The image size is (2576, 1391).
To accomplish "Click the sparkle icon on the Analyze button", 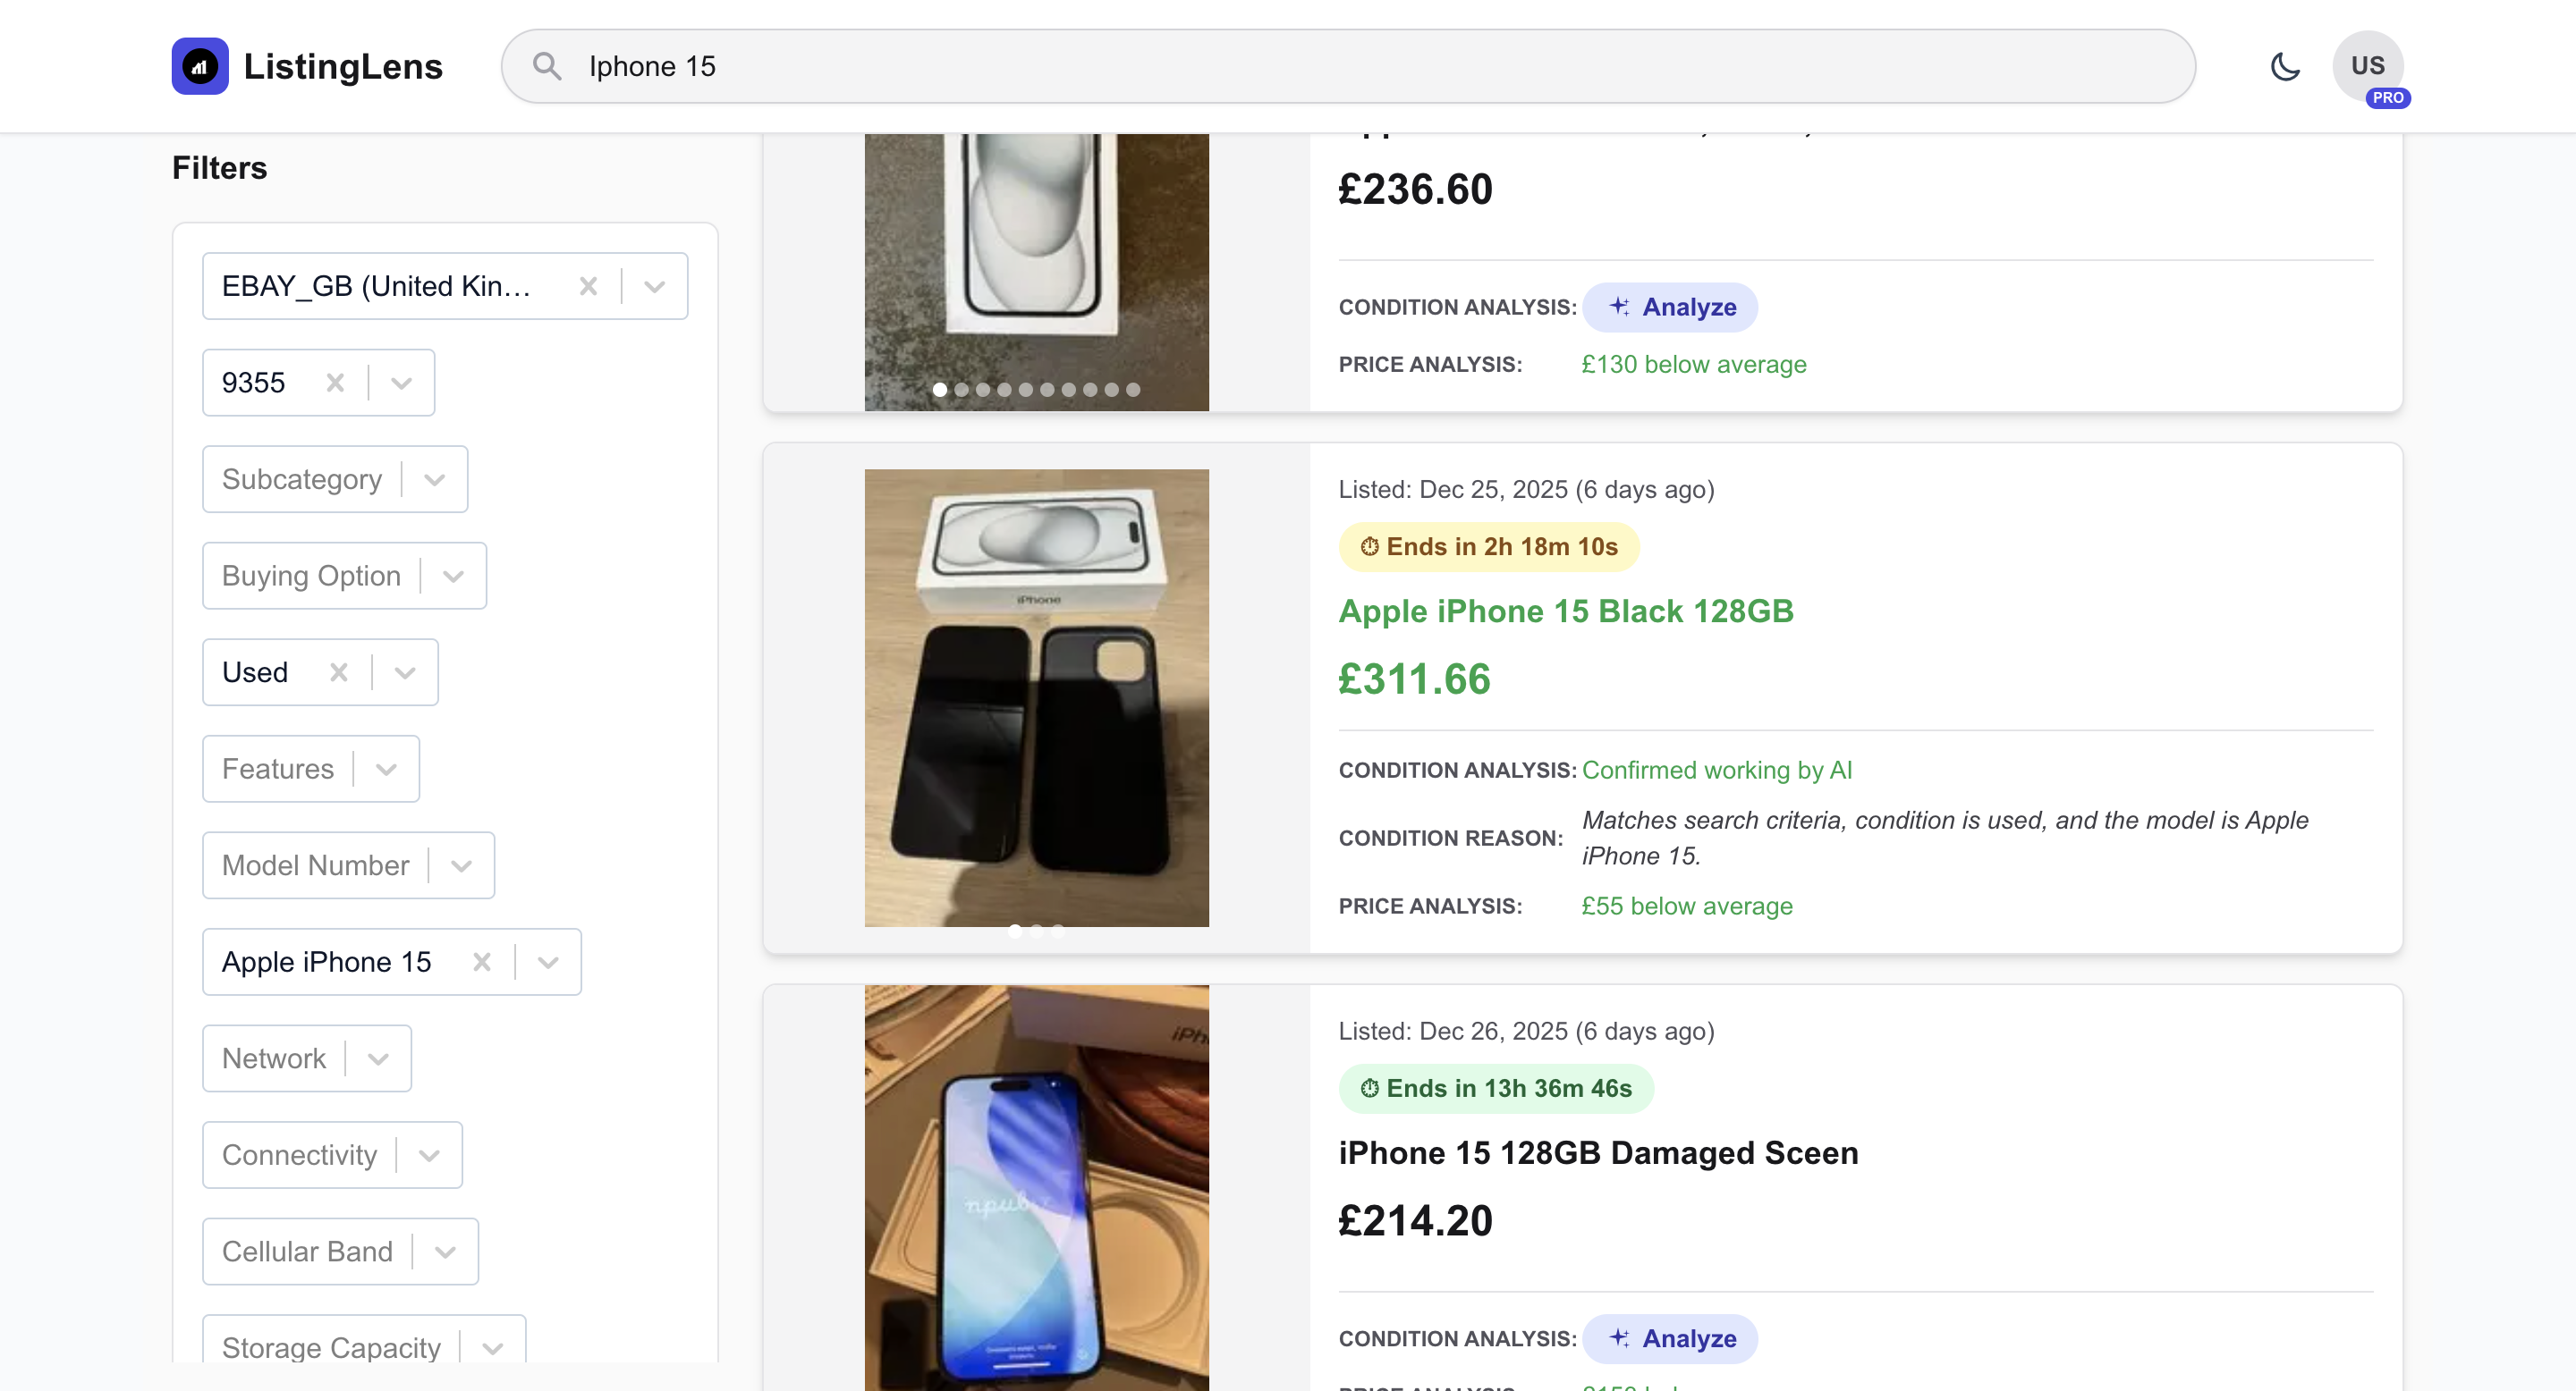I will pos(1620,306).
